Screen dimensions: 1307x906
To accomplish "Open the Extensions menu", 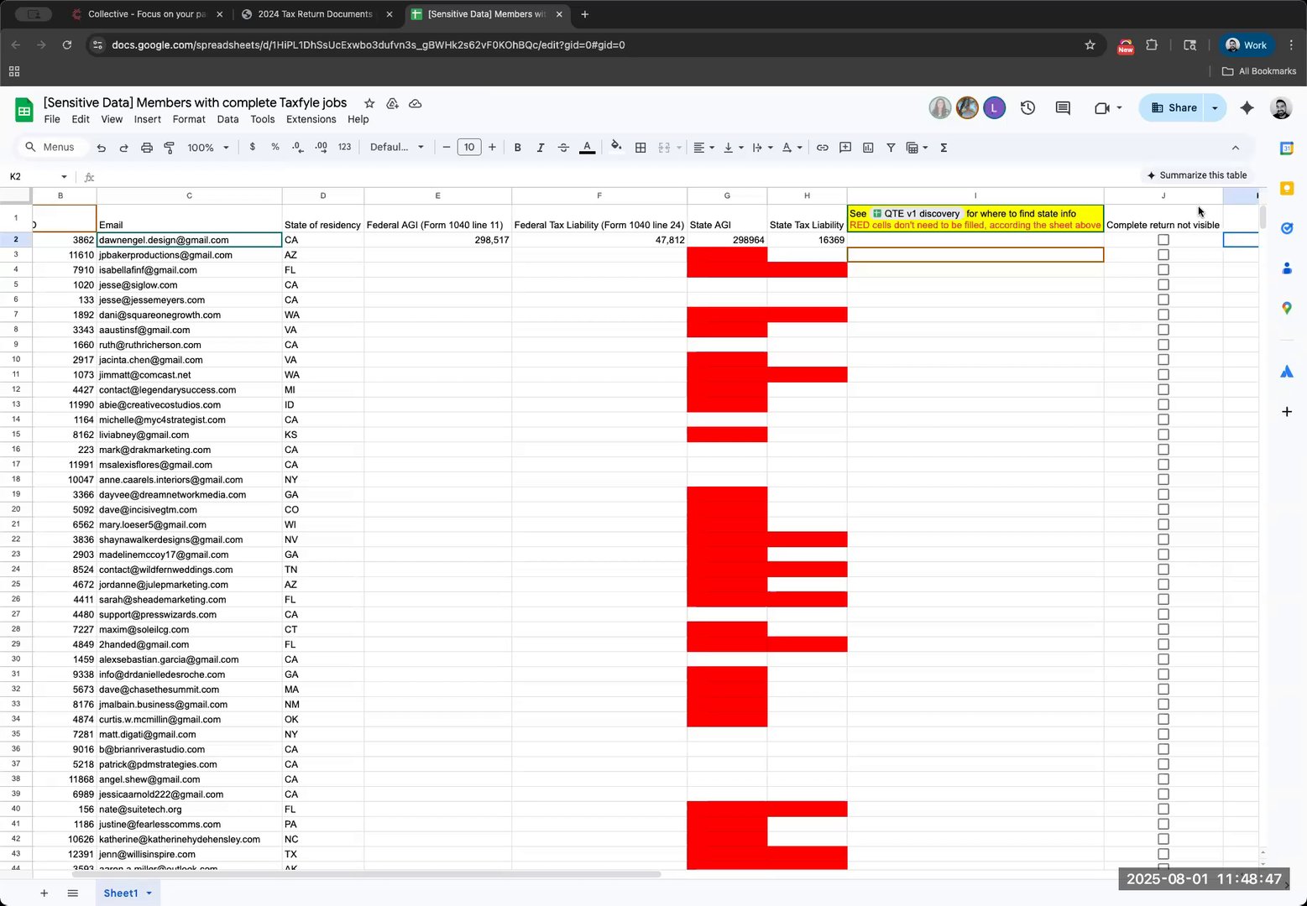I will [x=311, y=119].
